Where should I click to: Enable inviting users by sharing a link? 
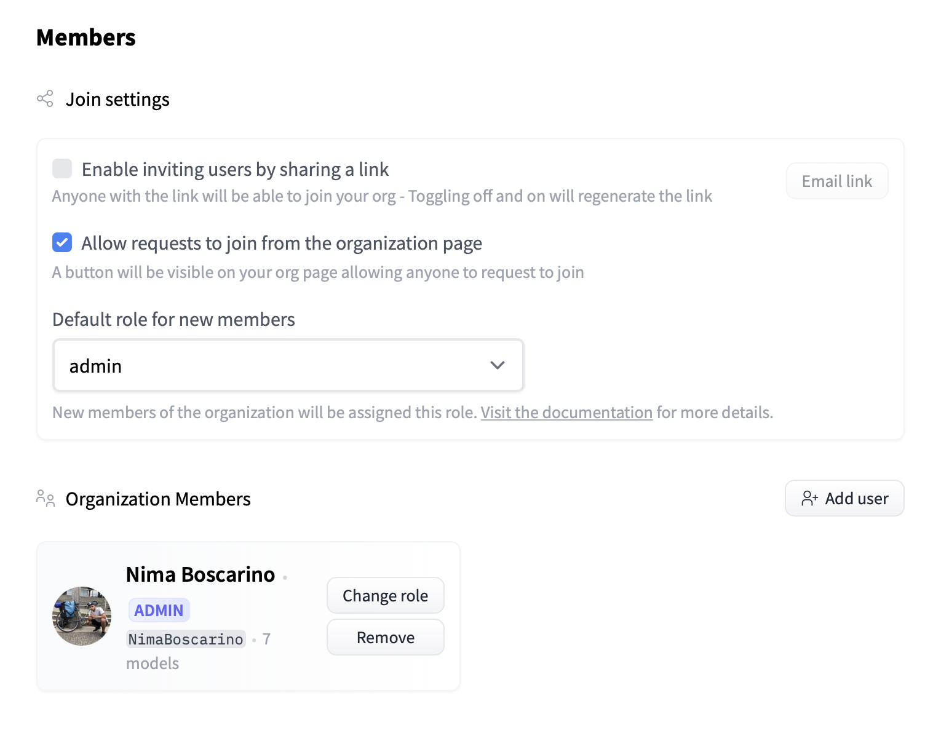[62, 168]
